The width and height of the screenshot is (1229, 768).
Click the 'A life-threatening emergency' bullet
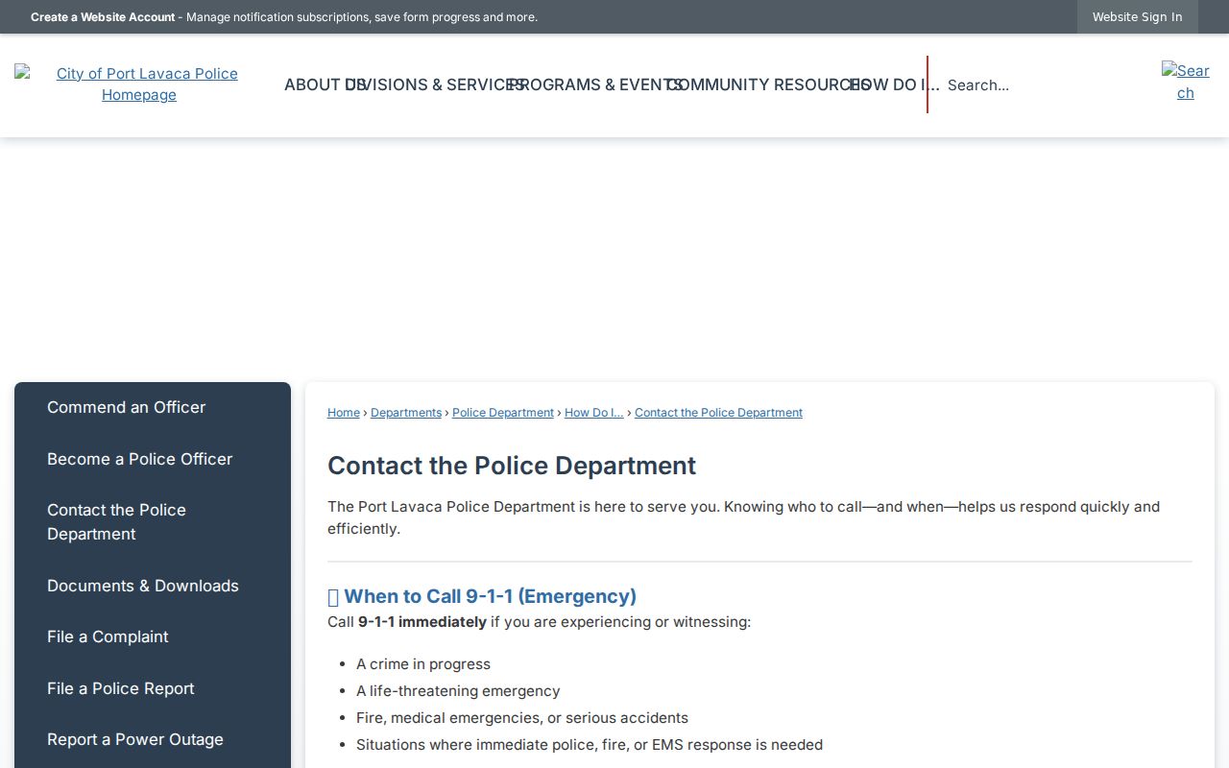[x=458, y=691]
